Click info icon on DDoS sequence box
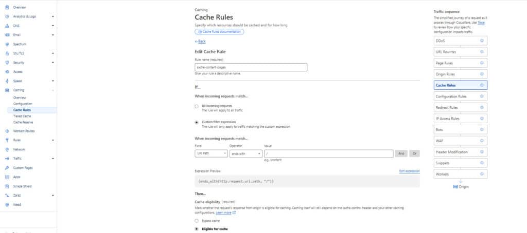 (x=482, y=41)
